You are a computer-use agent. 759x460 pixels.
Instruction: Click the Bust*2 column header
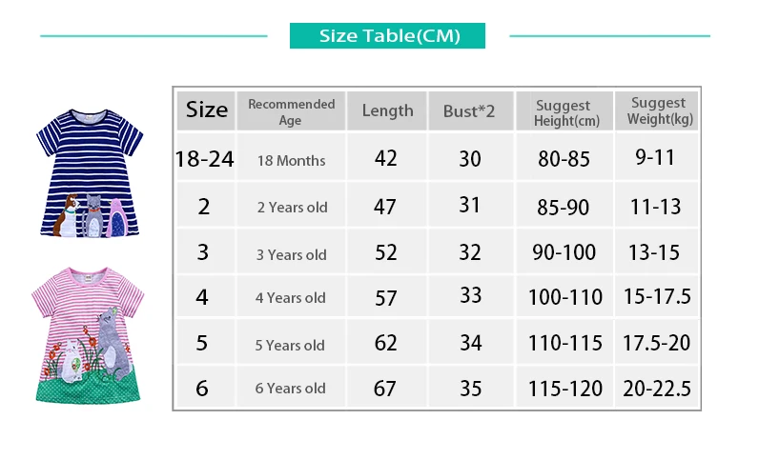point(470,110)
